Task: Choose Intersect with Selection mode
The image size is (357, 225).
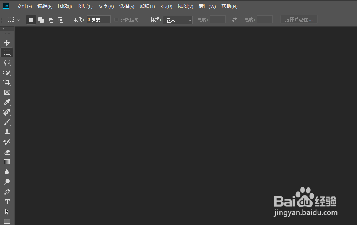Action: click(61, 20)
